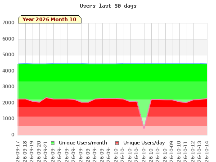Click the 3000 y-axis label

8,86
